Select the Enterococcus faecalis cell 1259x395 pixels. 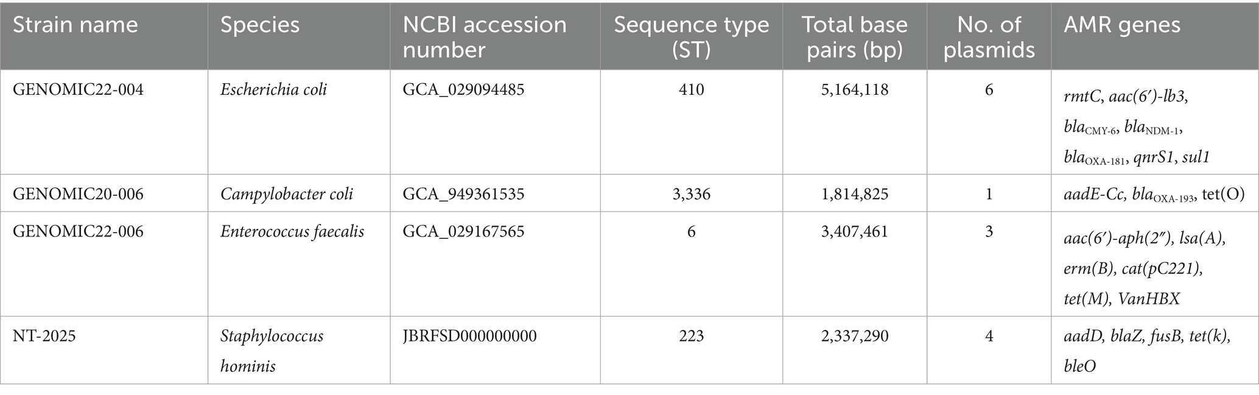tap(292, 232)
